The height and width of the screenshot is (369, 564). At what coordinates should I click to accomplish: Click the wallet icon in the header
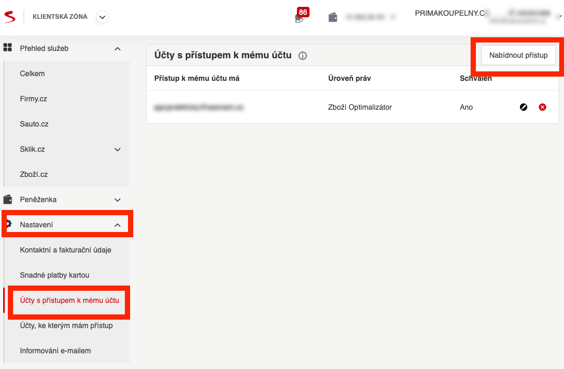333,17
